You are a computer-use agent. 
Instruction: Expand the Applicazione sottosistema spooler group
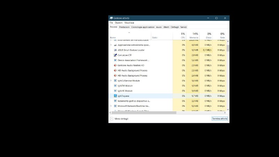coord(111,45)
